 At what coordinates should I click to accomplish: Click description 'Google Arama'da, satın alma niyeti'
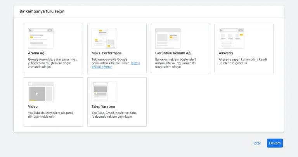tap(53, 63)
